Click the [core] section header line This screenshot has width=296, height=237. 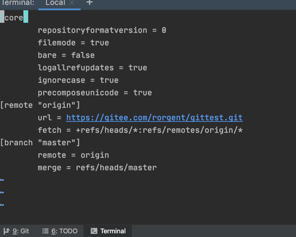click(14, 18)
